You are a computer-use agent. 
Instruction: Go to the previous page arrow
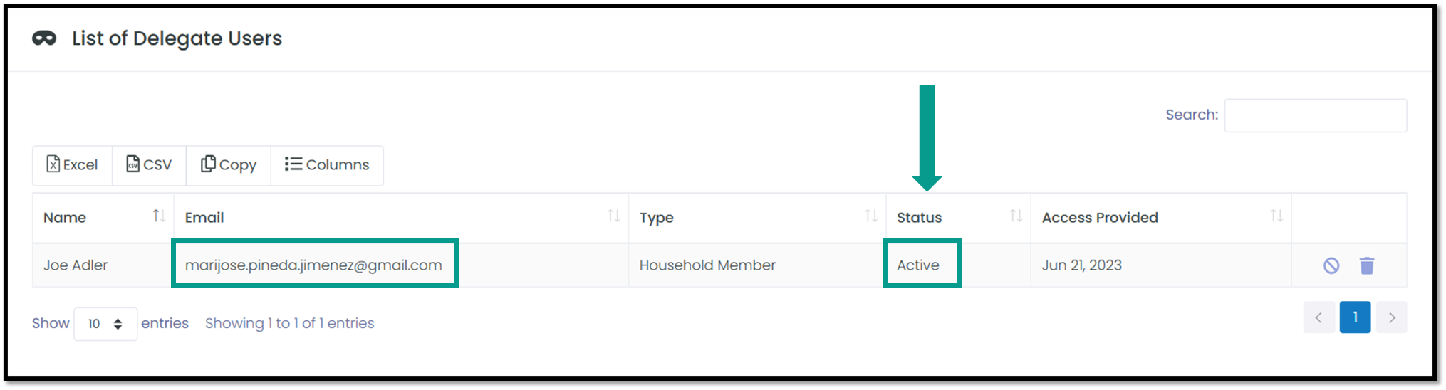click(x=1318, y=317)
